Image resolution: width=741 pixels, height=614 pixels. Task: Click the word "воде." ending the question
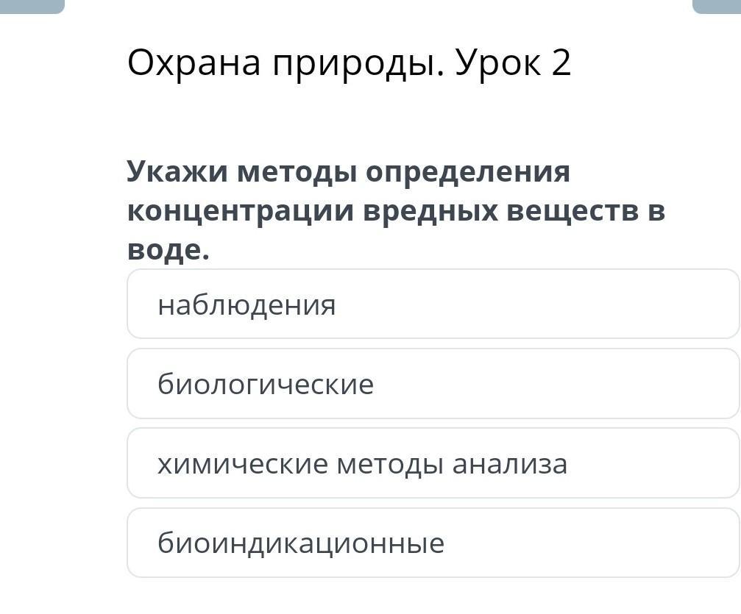tap(169, 250)
